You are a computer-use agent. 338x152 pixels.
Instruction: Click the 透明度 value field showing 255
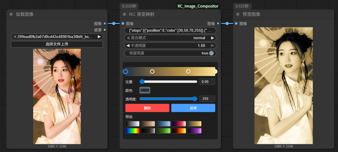coord(207,99)
